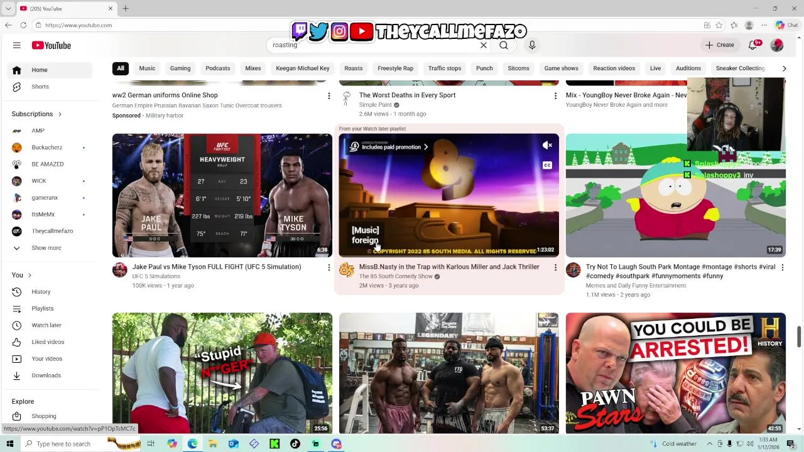The height and width of the screenshot is (452, 804).
Task: Open Downloads in the sidebar
Action: [x=50, y=375]
